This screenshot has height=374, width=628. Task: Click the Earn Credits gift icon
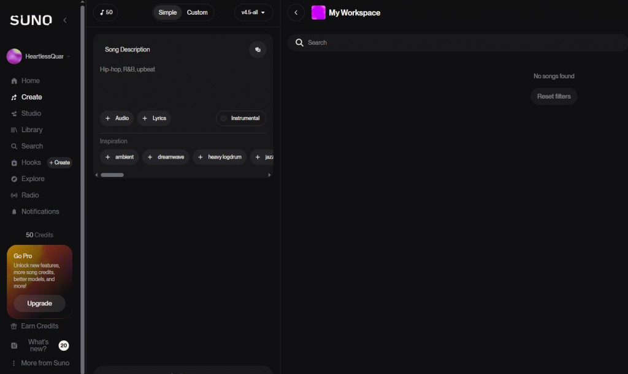[x=14, y=327]
